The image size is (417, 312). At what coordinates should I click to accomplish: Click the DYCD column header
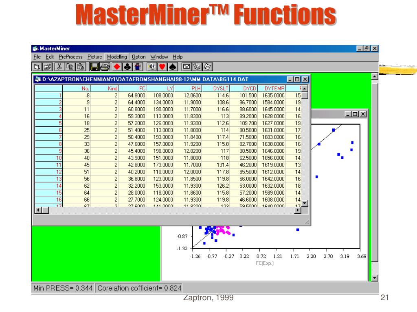tap(244, 88)
